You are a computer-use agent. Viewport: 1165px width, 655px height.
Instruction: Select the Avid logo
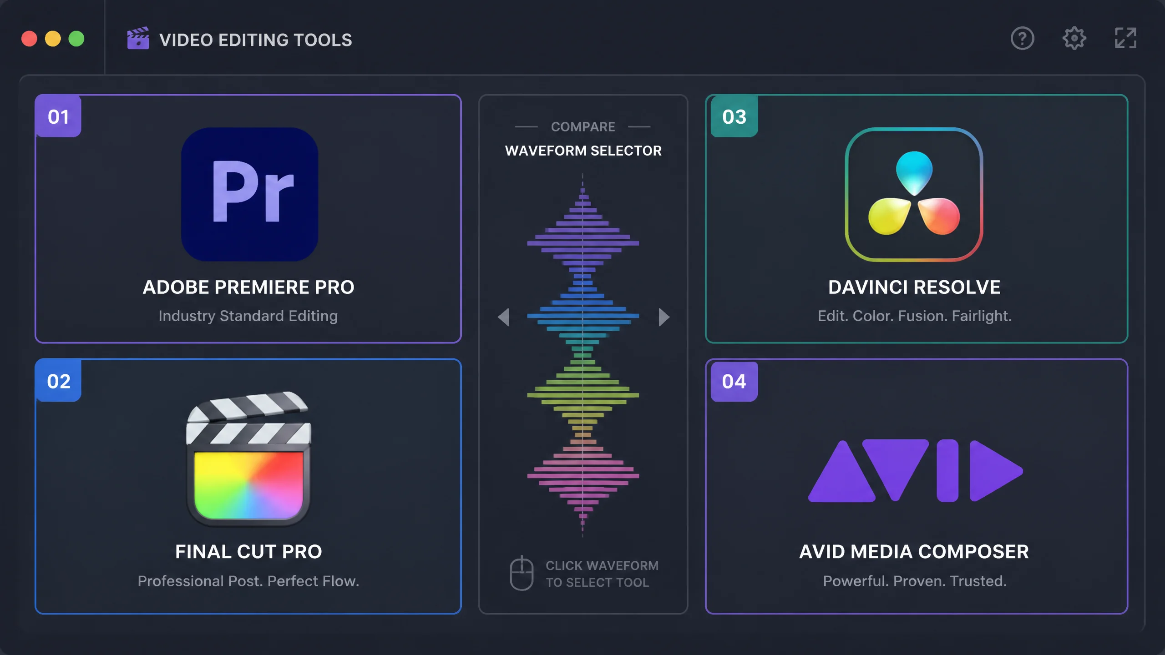pos(915,471)
